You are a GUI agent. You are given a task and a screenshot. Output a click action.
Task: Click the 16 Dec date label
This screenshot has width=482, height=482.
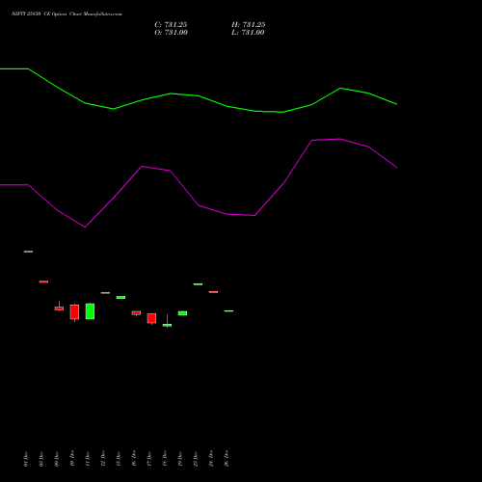134,459
